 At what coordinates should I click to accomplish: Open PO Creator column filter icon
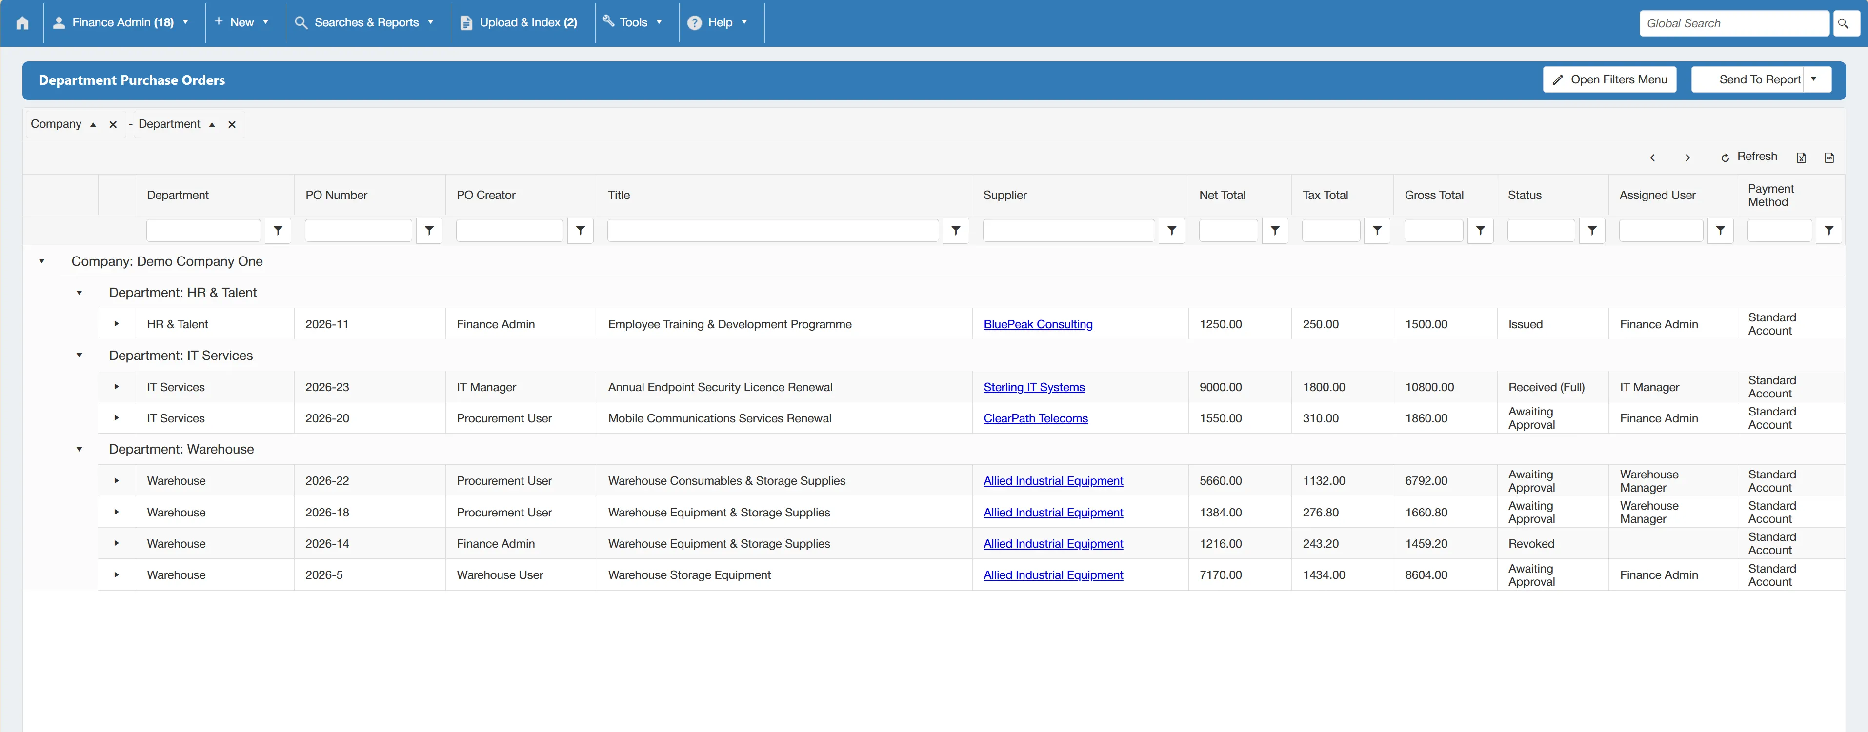click(x=580, y=231)
